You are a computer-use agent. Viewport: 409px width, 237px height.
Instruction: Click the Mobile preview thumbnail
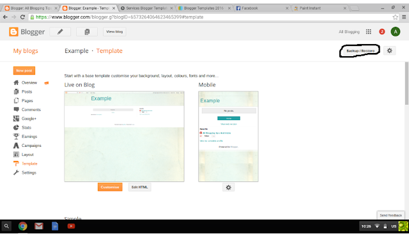pyautogui.click(x=228, y=136)
